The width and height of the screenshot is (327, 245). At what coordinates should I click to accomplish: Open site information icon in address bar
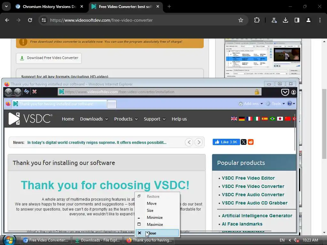(x=44, y=20)
